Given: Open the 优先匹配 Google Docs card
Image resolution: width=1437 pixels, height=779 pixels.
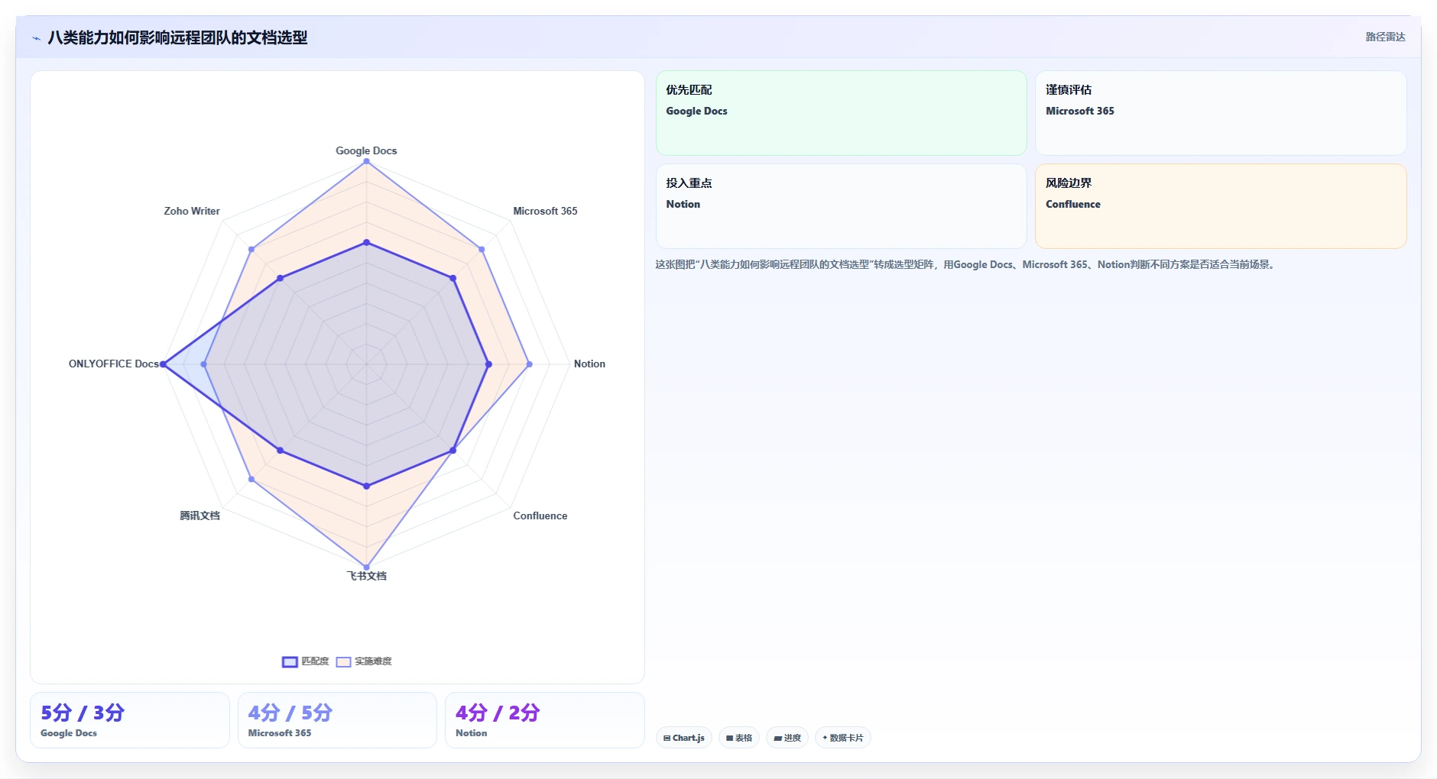Looking at the screenshot, I should click(841, 113).
